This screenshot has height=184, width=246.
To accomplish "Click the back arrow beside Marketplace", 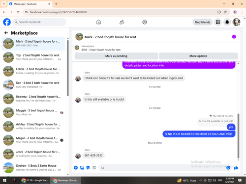I will (x=6, y=33).
